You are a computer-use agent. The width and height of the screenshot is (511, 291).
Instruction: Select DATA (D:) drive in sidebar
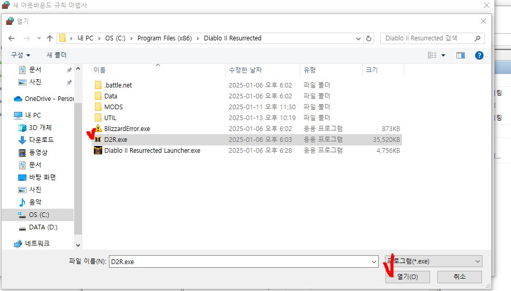[38, 227]
